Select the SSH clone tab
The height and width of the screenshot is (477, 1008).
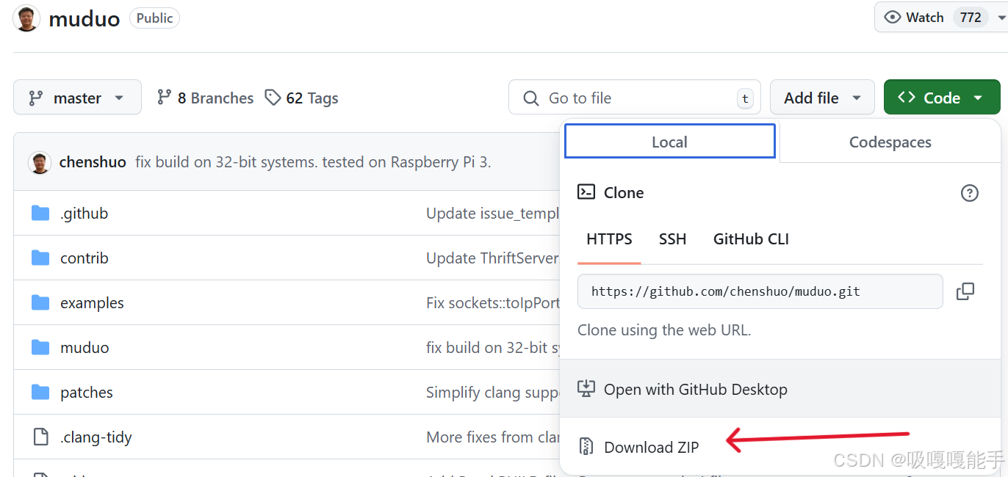tap(672, 239)
